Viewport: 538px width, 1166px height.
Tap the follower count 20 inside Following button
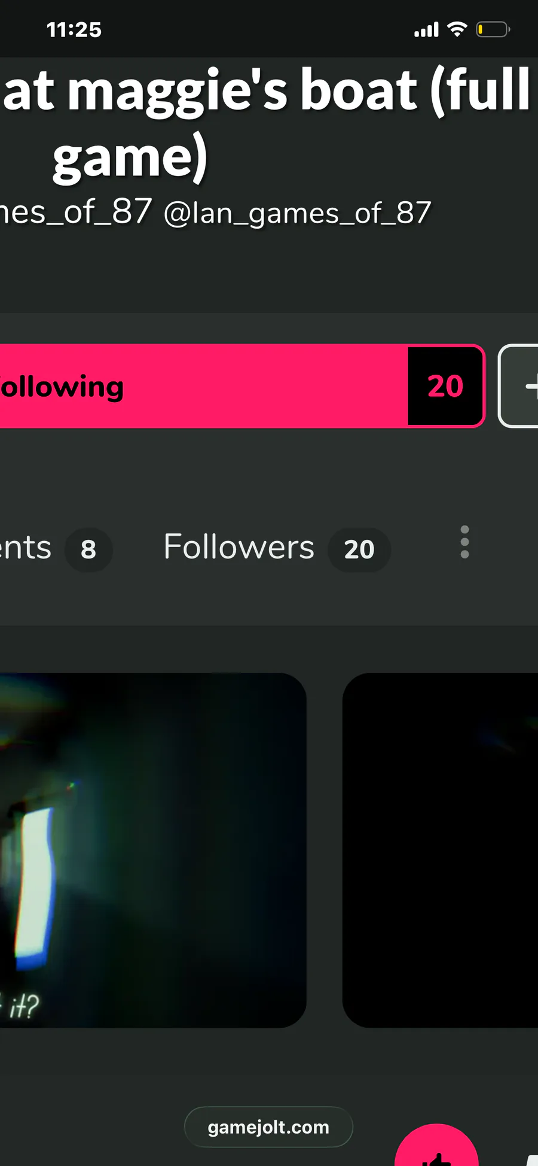point(445,386)
